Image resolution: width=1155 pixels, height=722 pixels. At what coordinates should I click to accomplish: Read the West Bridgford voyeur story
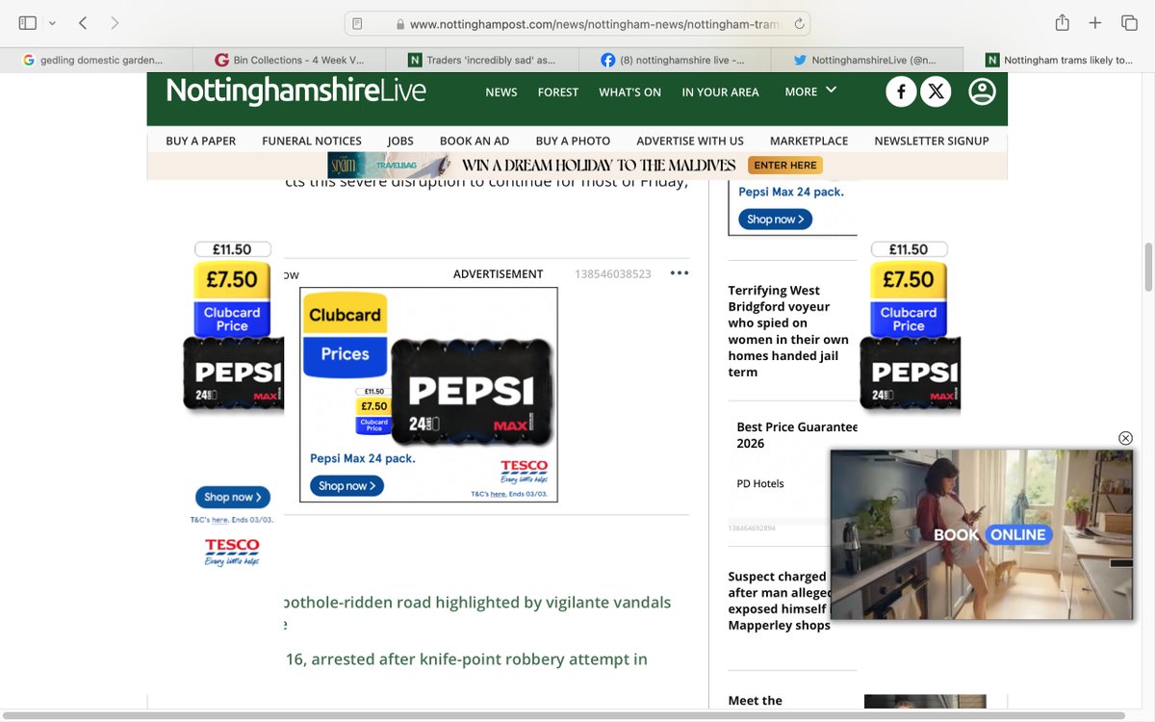(788, 331)
